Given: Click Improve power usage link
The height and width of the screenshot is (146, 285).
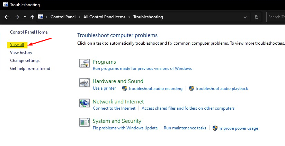Looking at the screenshot, I should (238, 128).
